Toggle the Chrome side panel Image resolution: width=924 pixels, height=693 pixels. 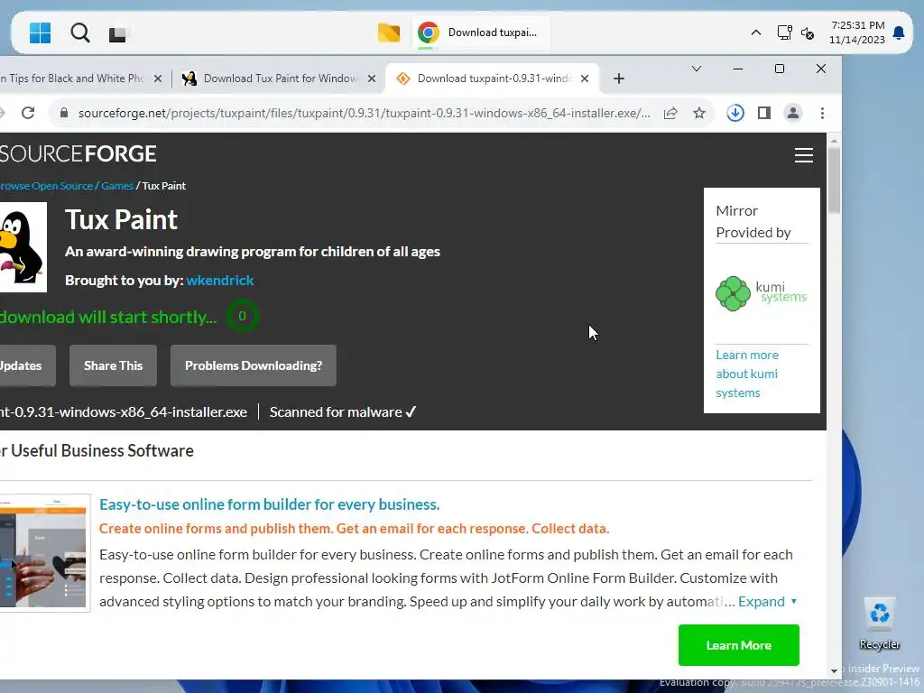point(764,113)
